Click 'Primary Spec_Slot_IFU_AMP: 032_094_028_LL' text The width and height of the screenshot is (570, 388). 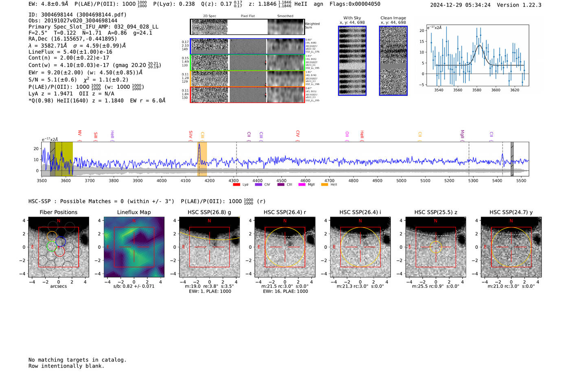(94, 27)
